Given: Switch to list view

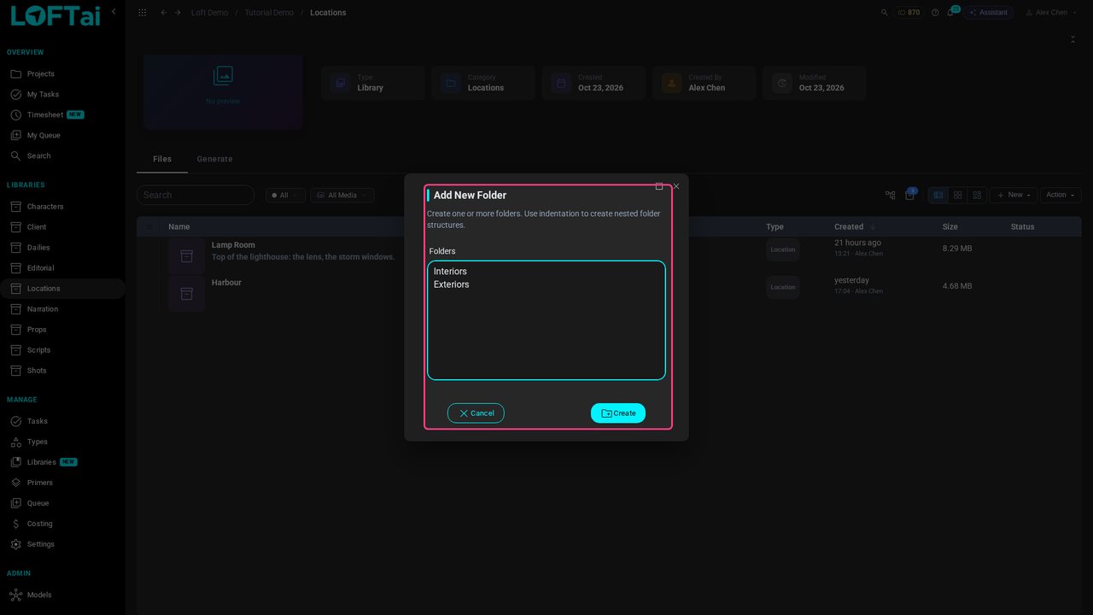Looking at the screenshot, I should [938, 196].
